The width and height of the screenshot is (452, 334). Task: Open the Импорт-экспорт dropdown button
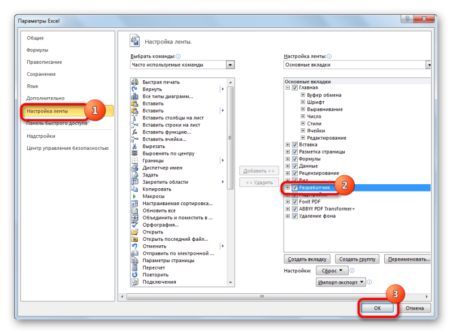[341, 282]
